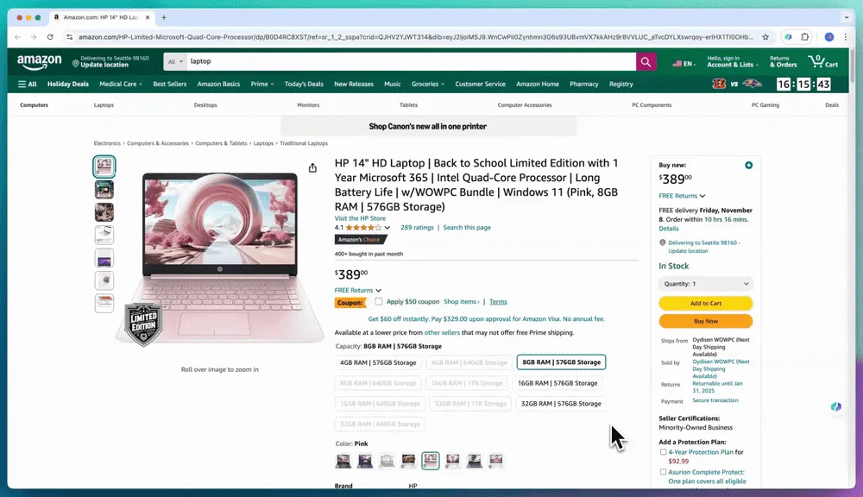The image size is (863, 497).
Task: View the second product thumbnail
Action: tap(104, 189)
